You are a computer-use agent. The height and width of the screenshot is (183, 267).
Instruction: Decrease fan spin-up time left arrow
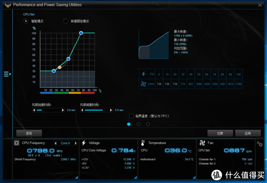click(34, 110)
